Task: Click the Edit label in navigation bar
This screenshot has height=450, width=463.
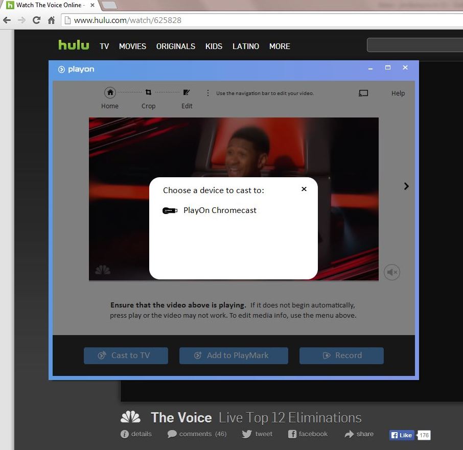Action: pos(187,106)
